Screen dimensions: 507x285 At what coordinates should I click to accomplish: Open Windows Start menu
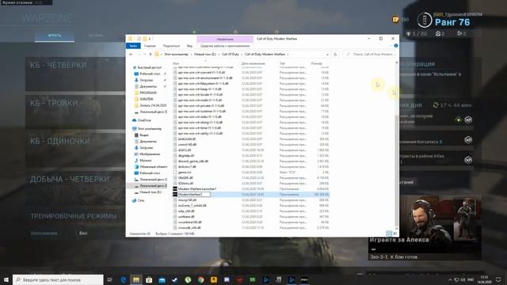6,279
